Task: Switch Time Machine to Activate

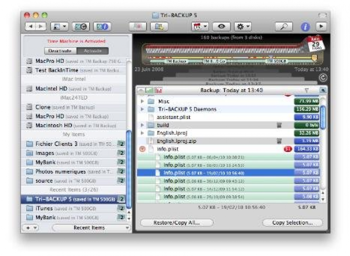Action: (x=93, y=51)
